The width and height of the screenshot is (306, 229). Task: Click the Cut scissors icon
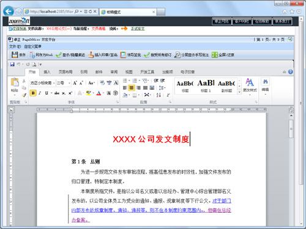24,81
